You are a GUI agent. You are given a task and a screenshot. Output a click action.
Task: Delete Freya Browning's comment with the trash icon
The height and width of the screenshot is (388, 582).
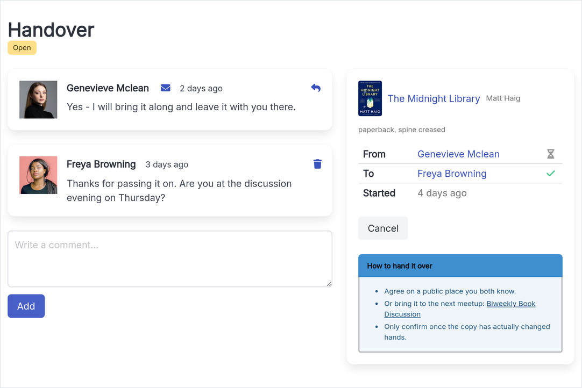(317, 164)
